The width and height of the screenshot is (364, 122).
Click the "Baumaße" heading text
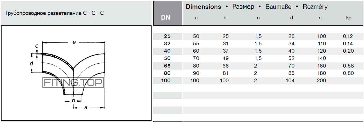[278, 7]
